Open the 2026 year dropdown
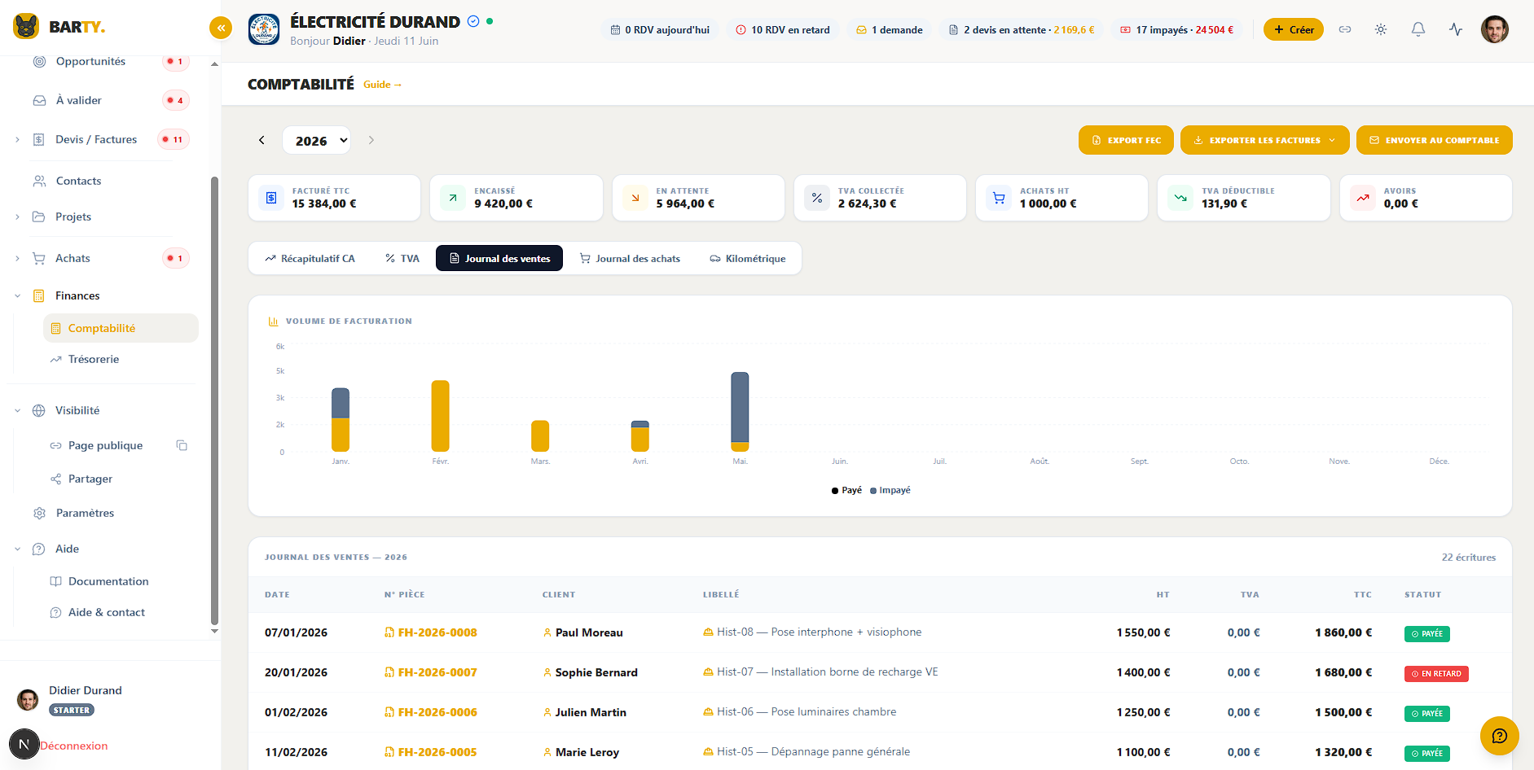 (x=317, y=140)
